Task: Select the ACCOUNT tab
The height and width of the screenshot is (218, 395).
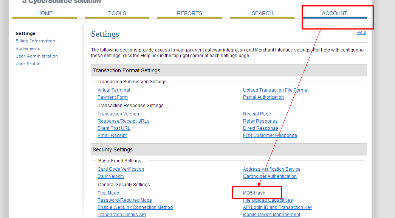Action: (335, 13)
